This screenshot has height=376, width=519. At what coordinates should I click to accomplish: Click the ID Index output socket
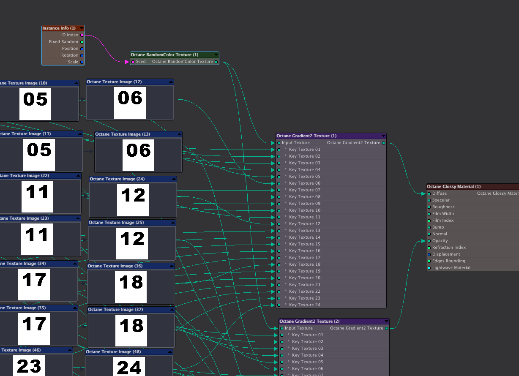coord(82,35)
